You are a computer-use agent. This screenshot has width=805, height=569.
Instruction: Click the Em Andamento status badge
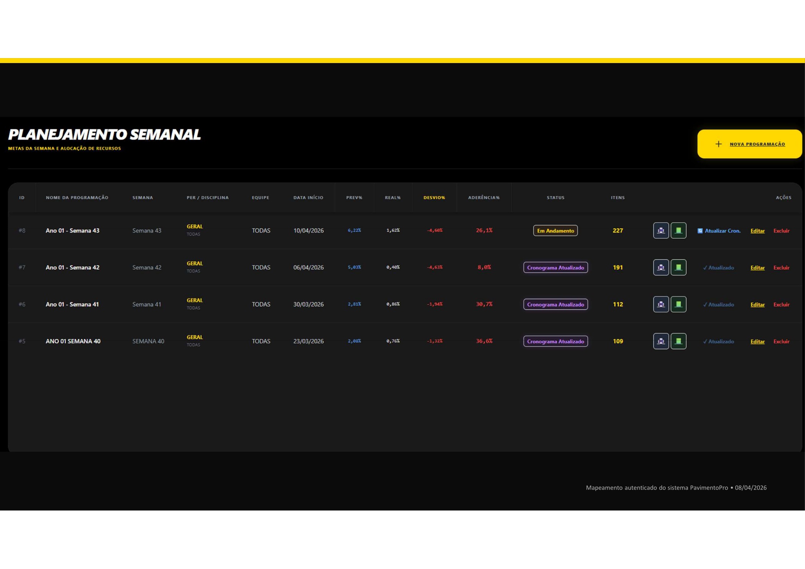pos(555,230)
